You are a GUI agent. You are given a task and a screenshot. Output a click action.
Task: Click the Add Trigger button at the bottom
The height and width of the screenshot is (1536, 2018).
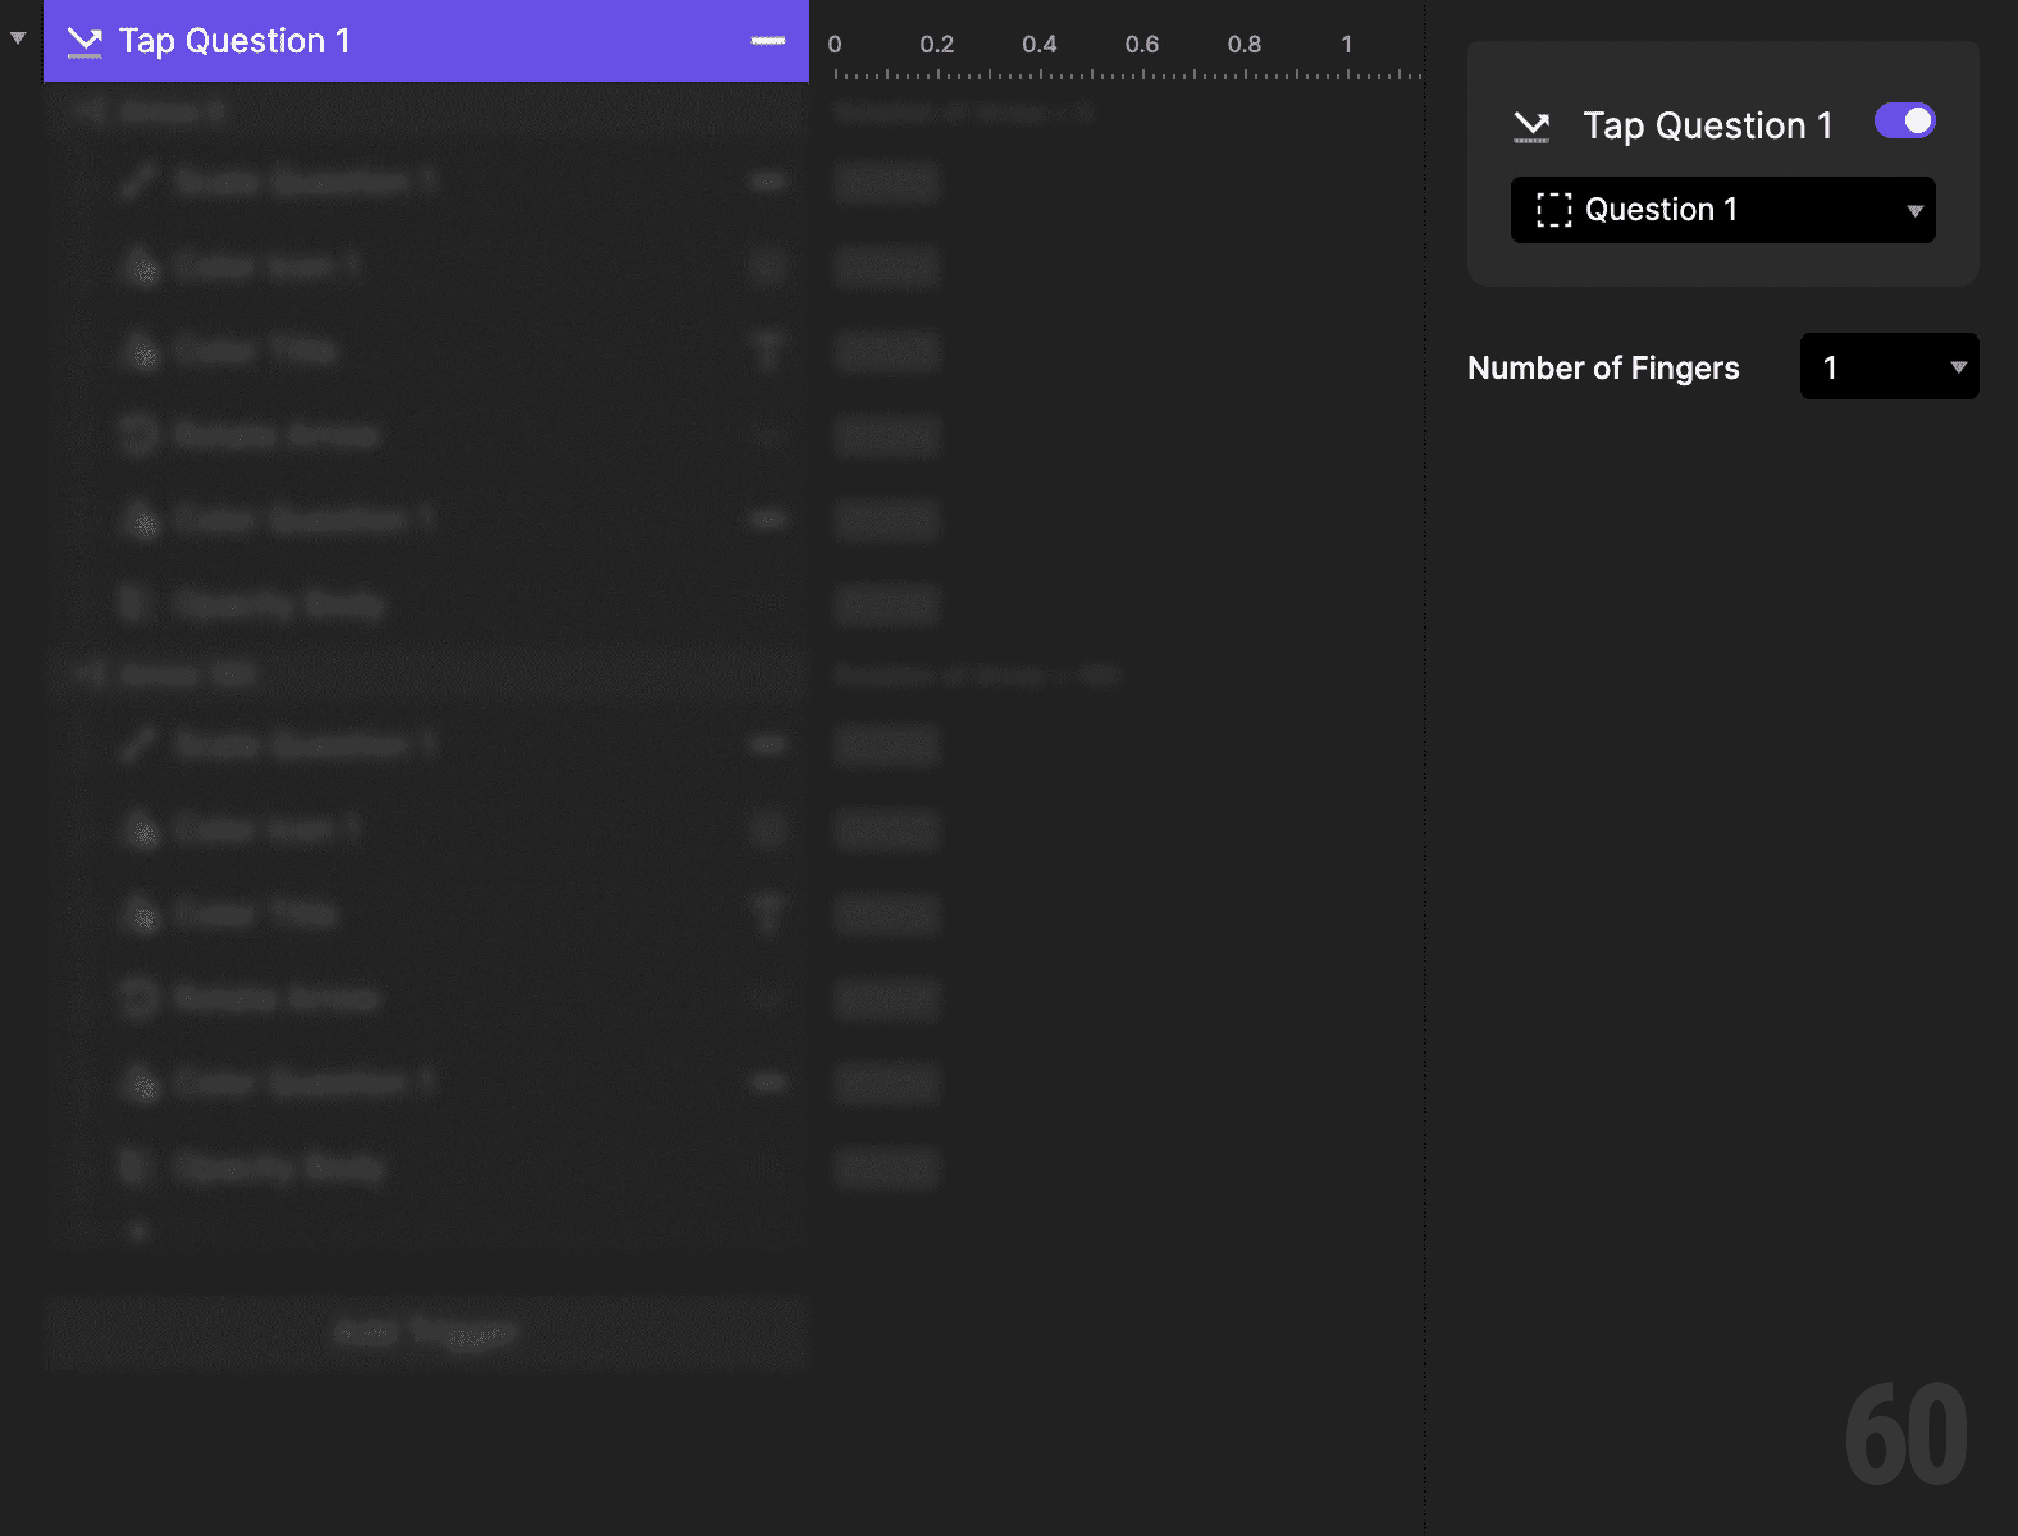pos(425,1332)
